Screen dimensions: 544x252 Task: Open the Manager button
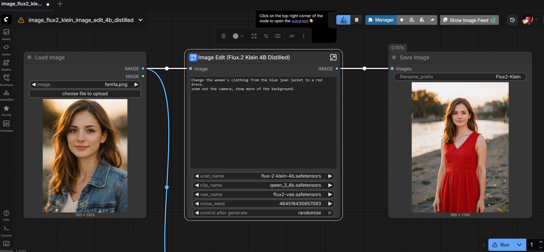pyautogui.click(x=381, y=20)
